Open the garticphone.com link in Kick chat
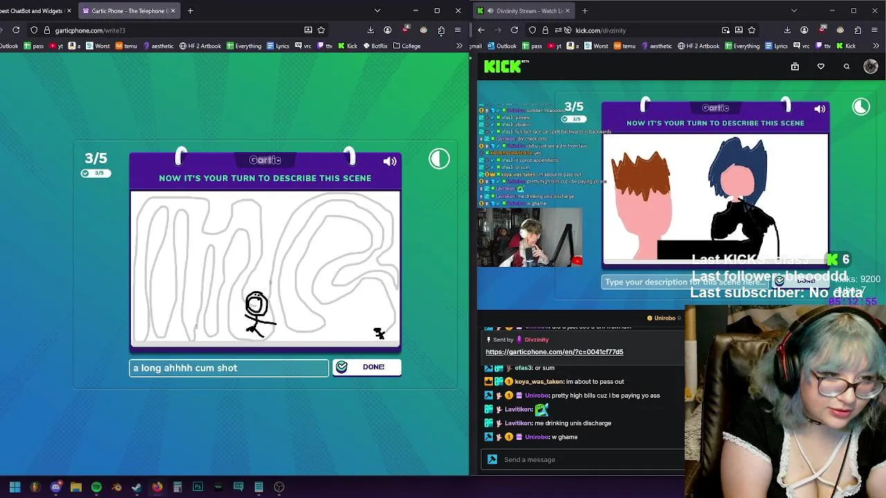886x498 pixels. click(x=554, y=352)
